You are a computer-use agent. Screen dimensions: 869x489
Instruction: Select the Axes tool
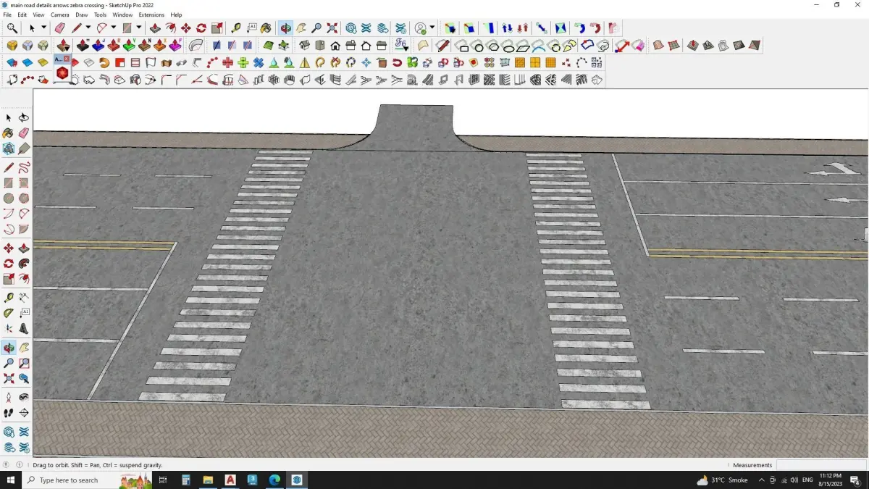(9, 328)
